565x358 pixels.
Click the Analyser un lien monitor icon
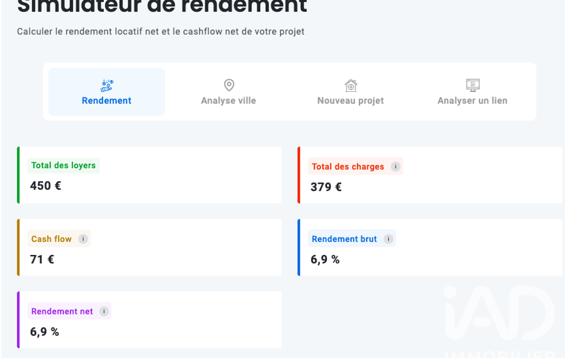[473, 85]
